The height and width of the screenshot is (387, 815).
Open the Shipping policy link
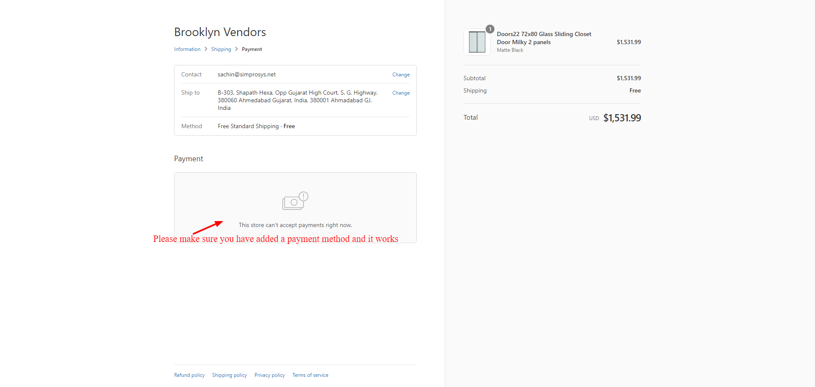(x=229, y=375)
